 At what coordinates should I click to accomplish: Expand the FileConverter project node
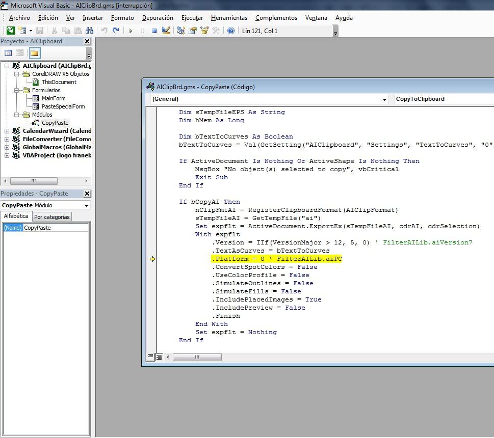[x=7, y=139]
